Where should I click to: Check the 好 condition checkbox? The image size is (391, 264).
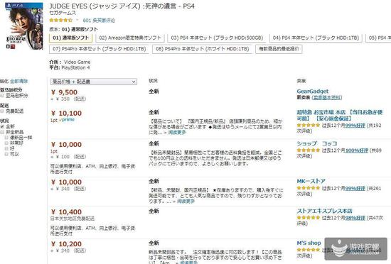coord(6,148)
